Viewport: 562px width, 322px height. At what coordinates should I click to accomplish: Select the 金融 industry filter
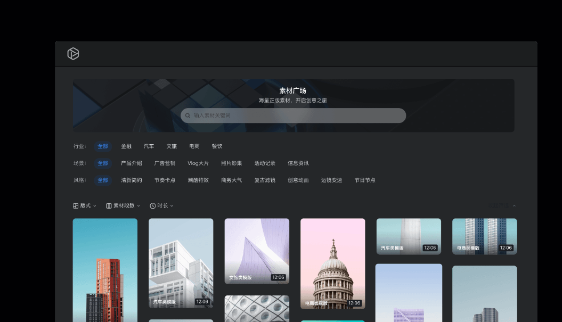126,146
